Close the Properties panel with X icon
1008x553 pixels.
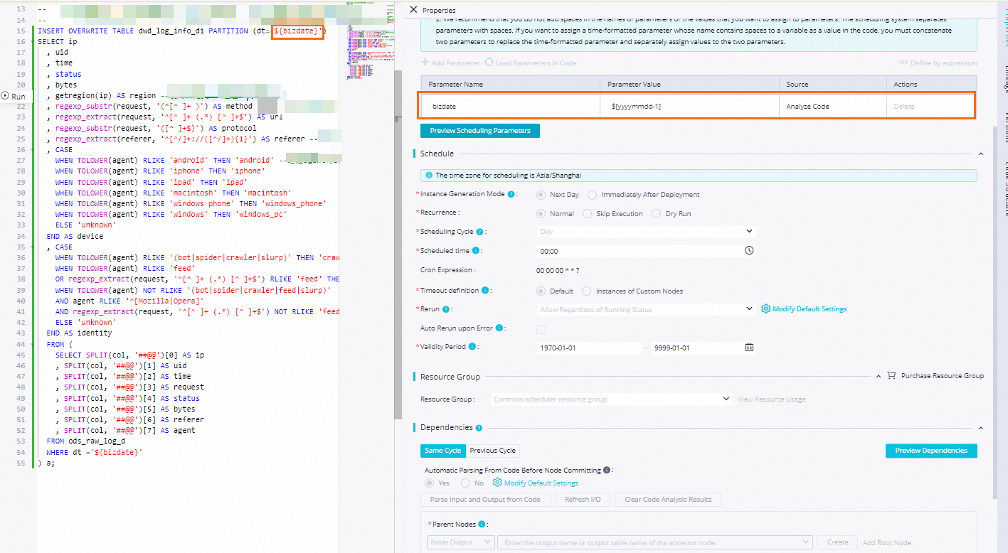(x=413, y=10)
